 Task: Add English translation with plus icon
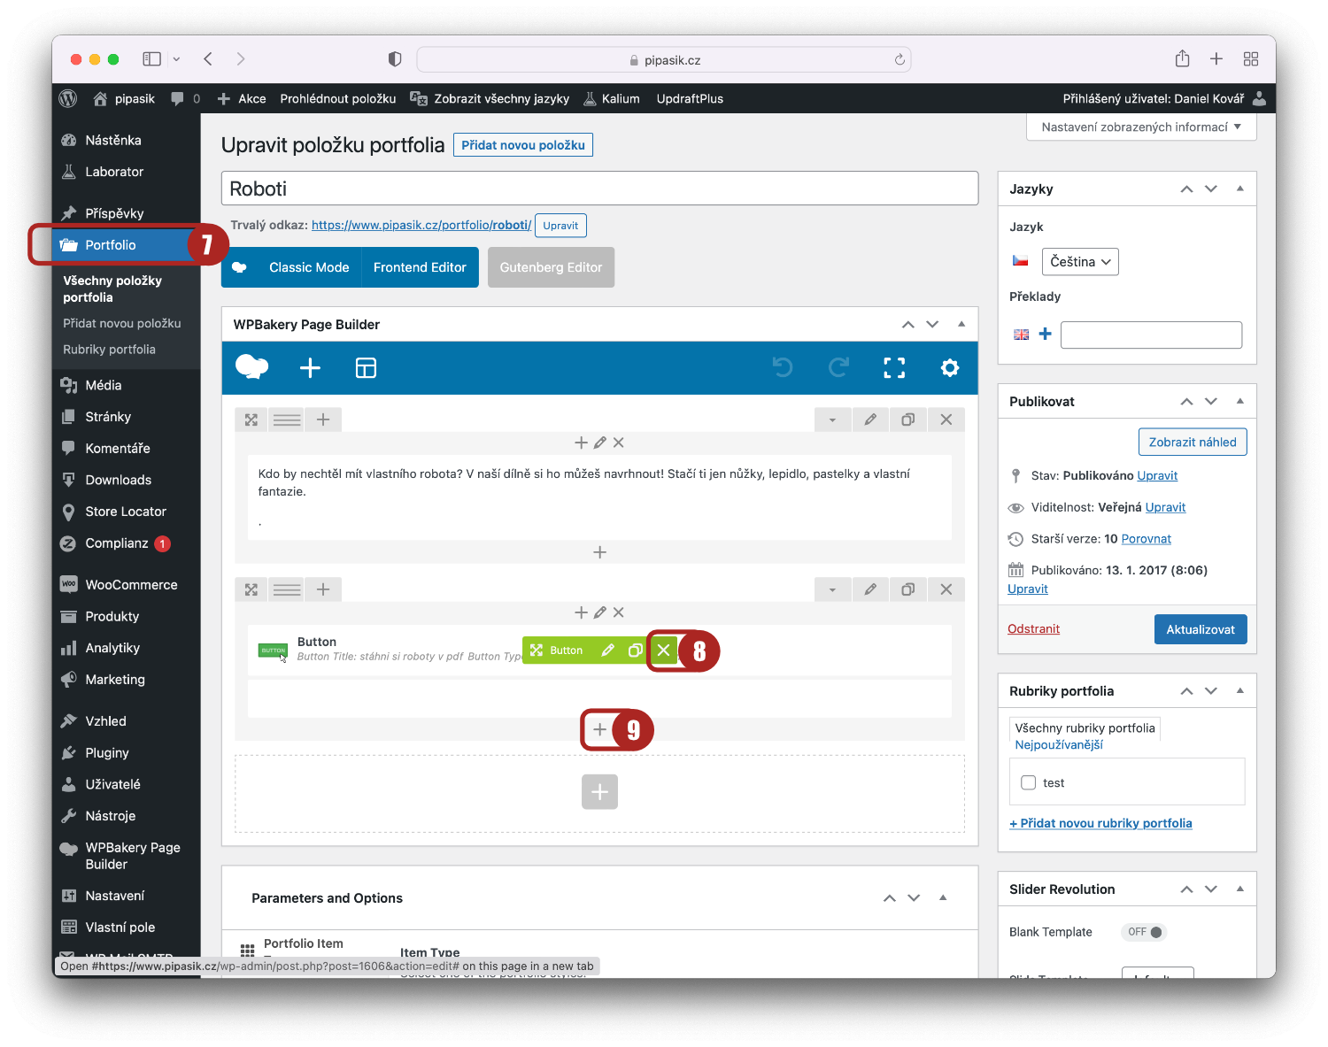coord(1046,335)
